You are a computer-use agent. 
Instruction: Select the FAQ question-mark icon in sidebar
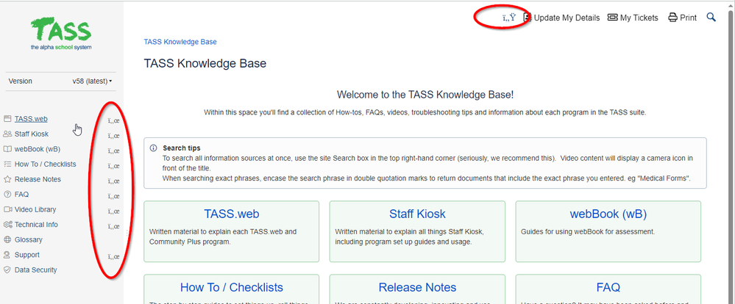pyautogui.click(x=7, y=195)
